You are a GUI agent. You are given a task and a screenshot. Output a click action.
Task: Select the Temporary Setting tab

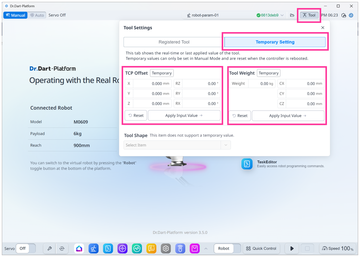[275, 42]
